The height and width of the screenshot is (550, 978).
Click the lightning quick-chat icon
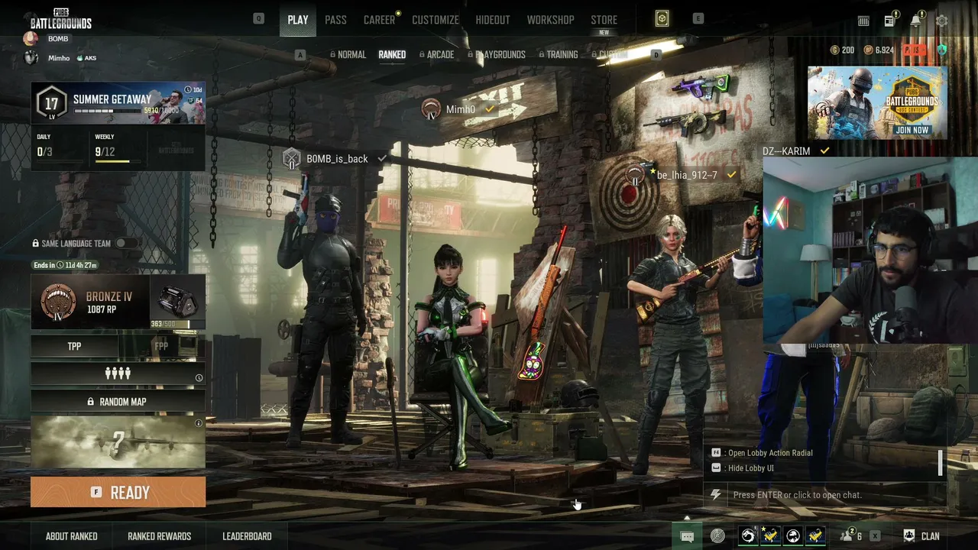tap(715, 495)
